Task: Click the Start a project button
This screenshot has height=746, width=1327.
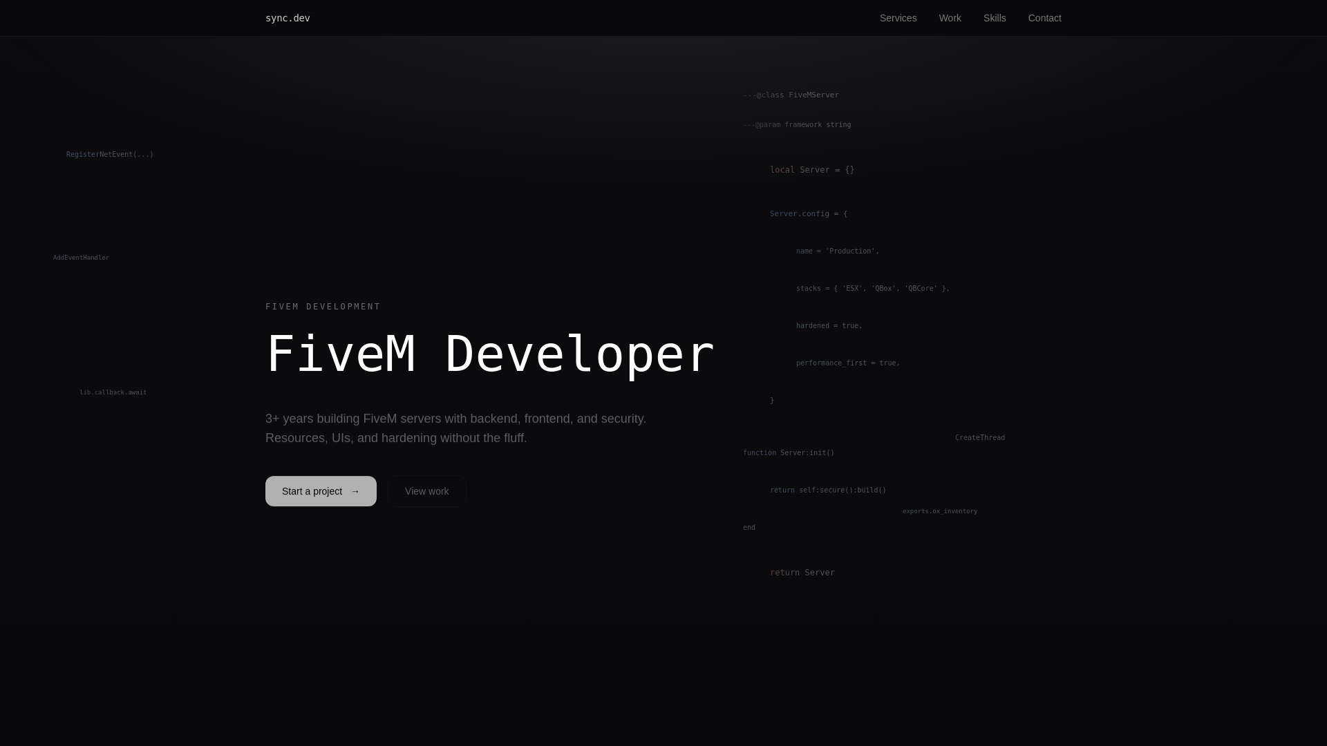Action: [x=321, y=491]
